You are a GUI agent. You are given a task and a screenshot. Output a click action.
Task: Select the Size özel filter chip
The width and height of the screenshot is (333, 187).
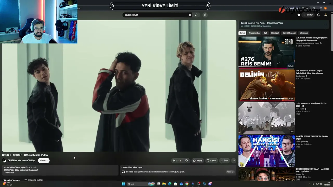[275, 33]
